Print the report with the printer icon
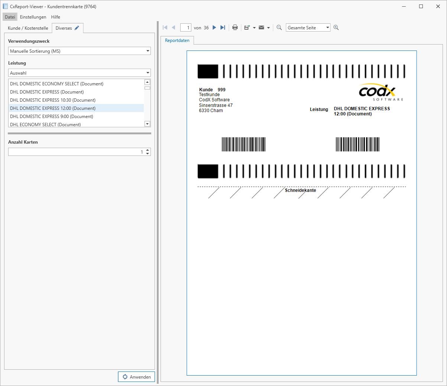Image resolution: width=447 pixels, height=386 pixels. pyautogui.click(x=235, y=27)
